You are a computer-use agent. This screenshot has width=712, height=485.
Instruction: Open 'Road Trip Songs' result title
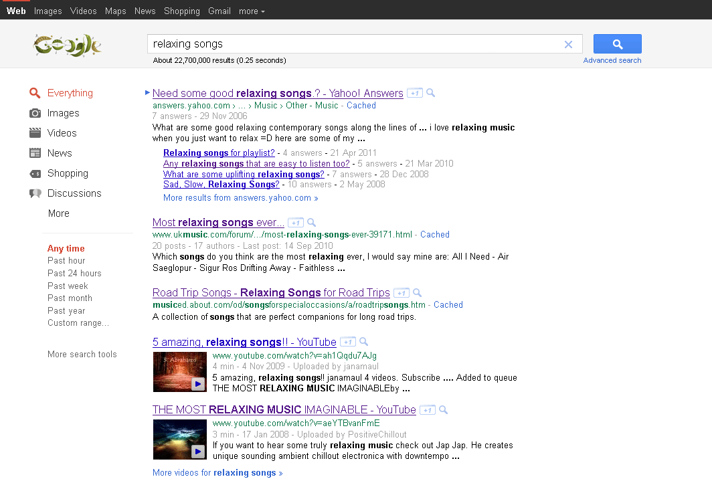[271, 293]
